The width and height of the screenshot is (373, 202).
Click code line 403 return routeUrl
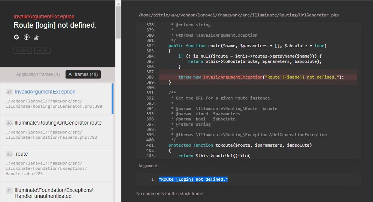click(214, 156)
